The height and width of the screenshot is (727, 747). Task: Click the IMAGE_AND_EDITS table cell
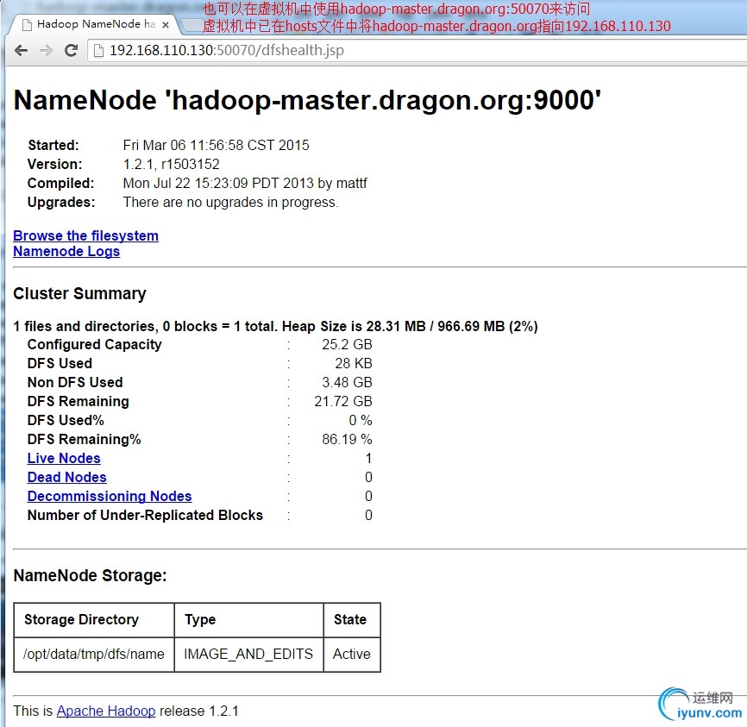[248, 654]
